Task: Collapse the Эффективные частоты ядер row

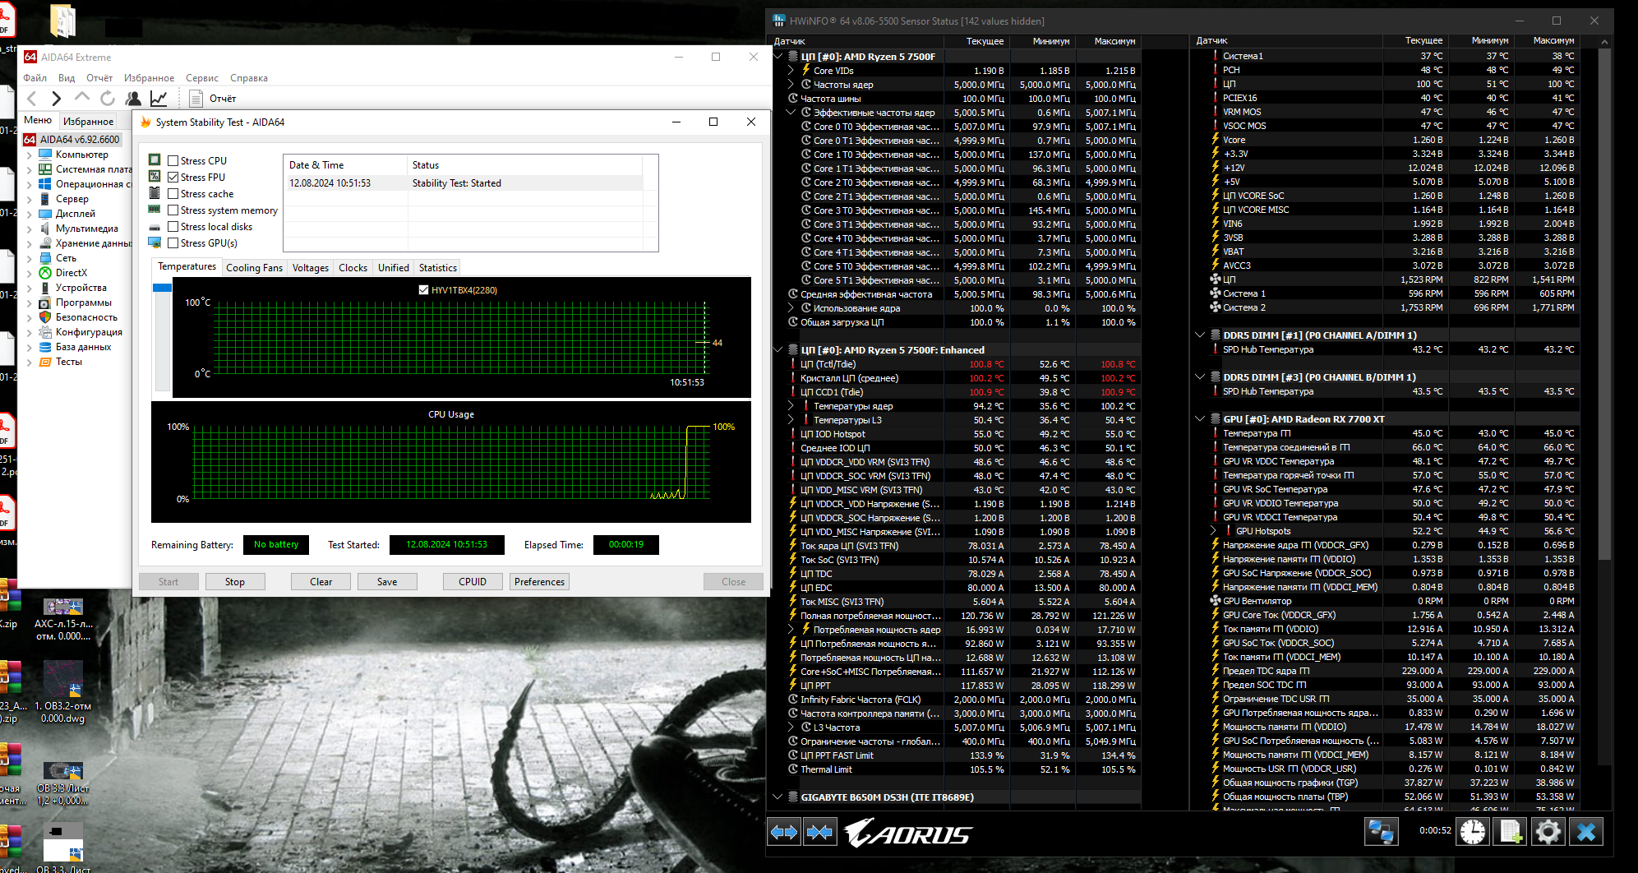Action: coord(791,113)
